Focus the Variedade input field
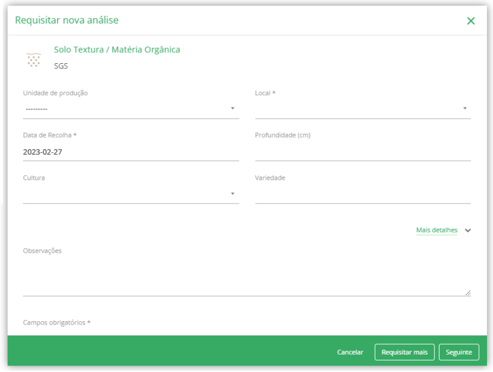Image resolution: width=493 pixels, height=372 pixels. (363, 195)
